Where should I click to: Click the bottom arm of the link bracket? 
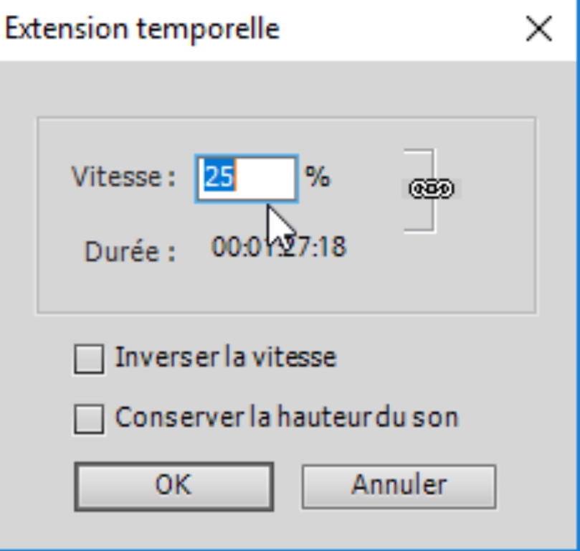tap(419, 230)
